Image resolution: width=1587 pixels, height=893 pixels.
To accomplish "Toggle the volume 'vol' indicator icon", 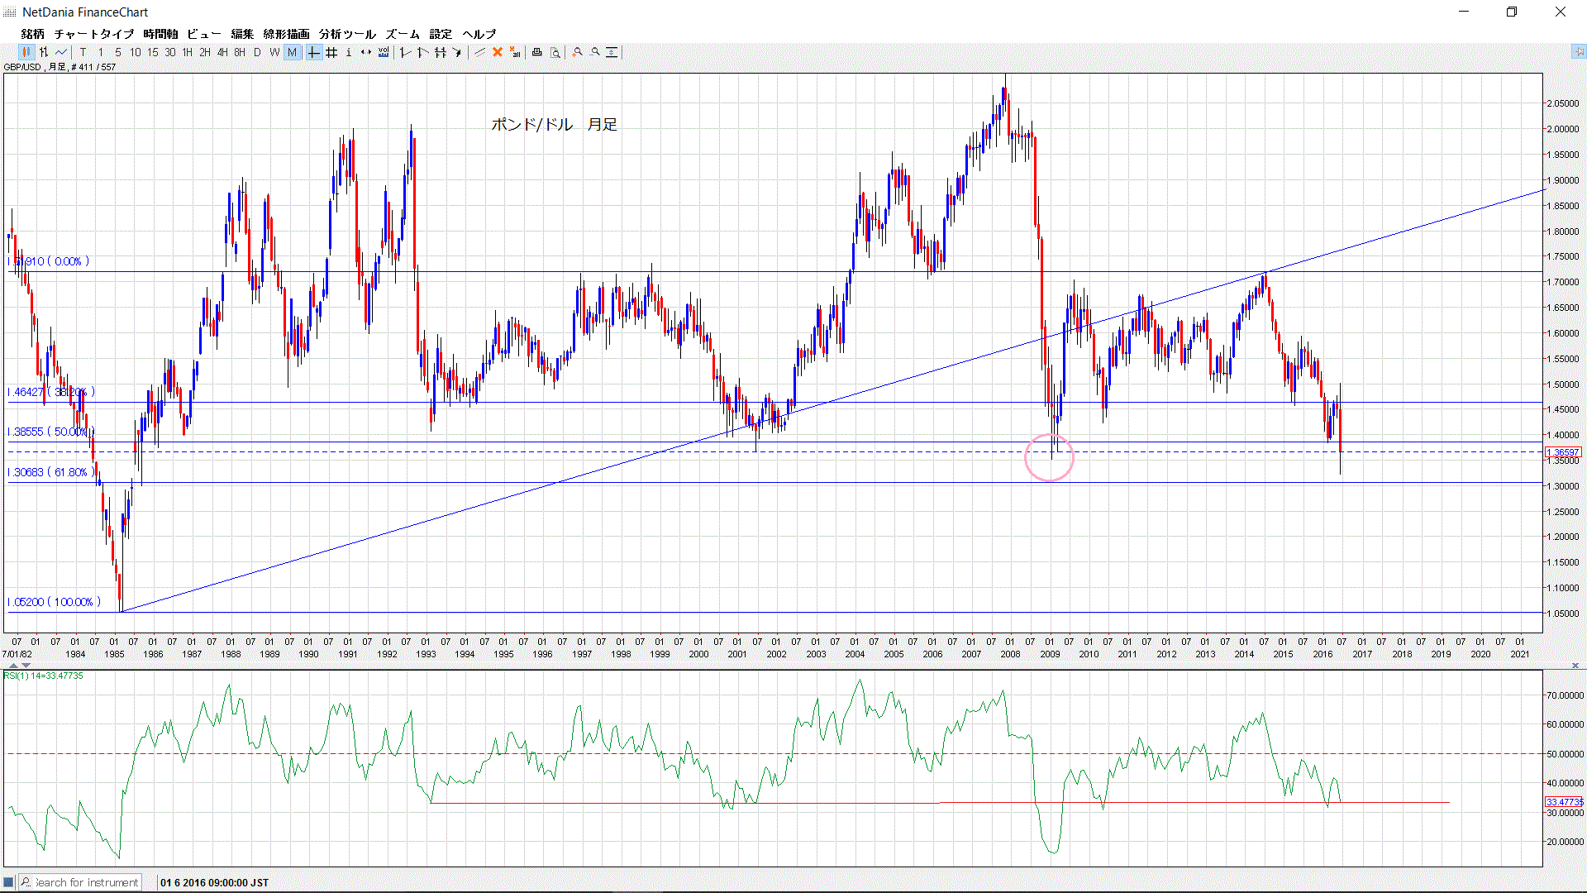I will [384, 52].
